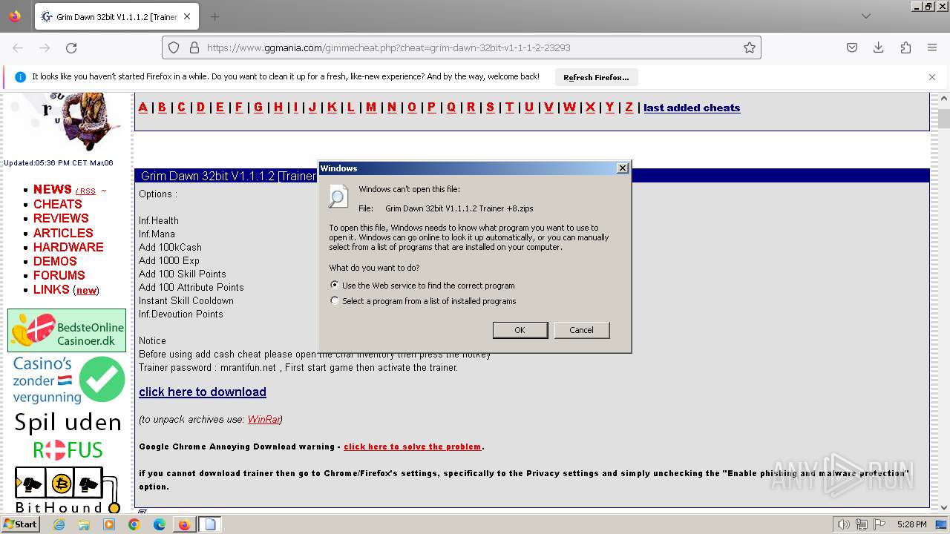The height and width of the screenshot is (534, 950).
Task: Close the Windows dialog with X
Action: (x=623, y=168)
